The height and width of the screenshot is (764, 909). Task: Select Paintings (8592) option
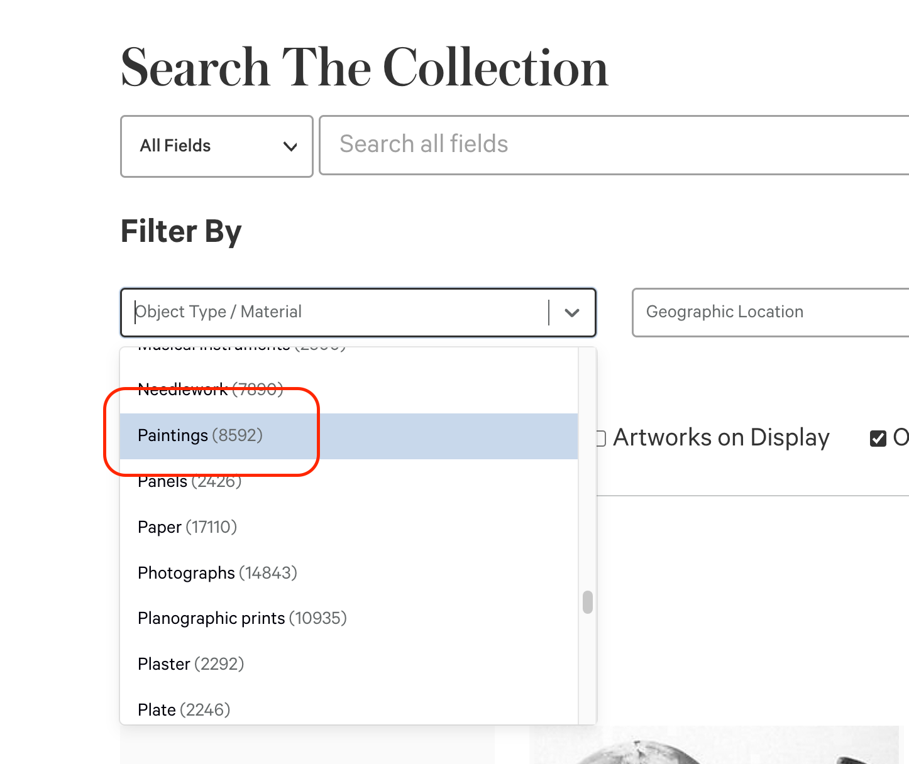tap(349, 436)
